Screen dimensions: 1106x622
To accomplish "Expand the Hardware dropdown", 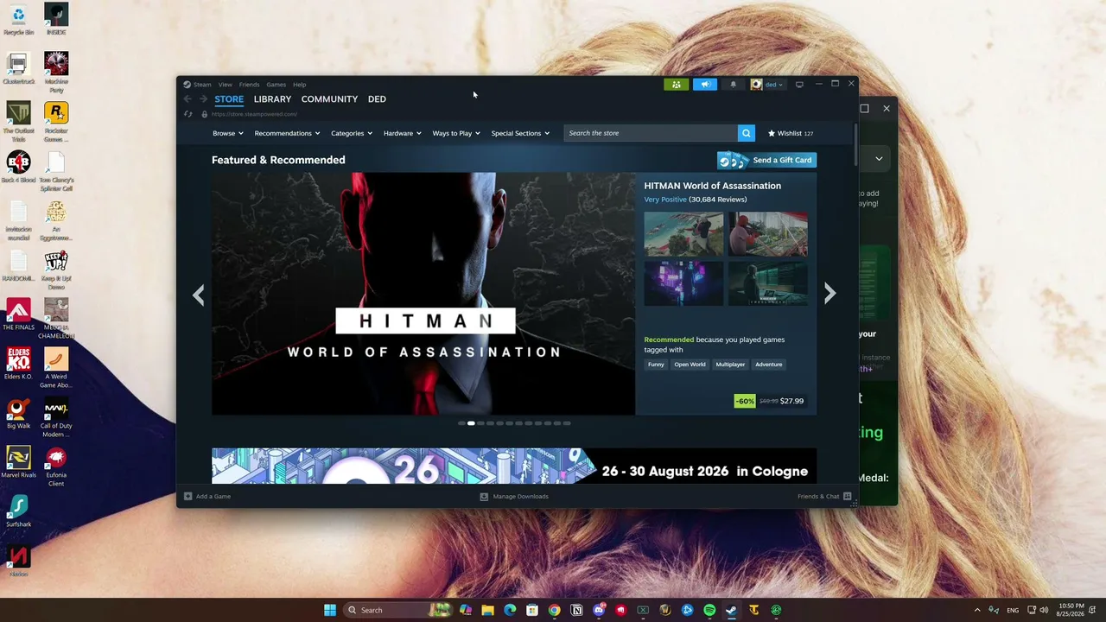I will tap(403, 133).
